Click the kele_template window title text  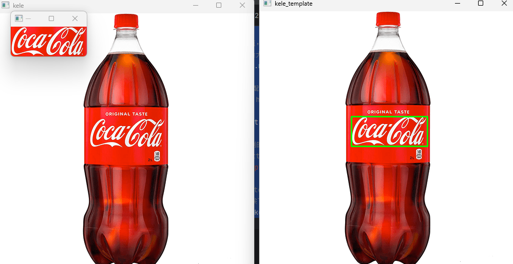point(293,4)
